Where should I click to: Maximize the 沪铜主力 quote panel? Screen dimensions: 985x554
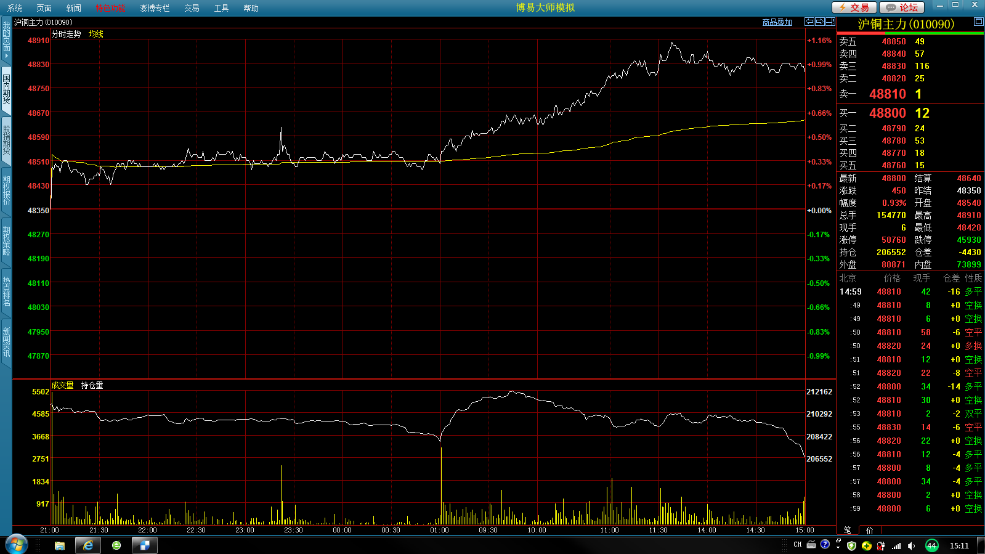(x=978, y=22)
